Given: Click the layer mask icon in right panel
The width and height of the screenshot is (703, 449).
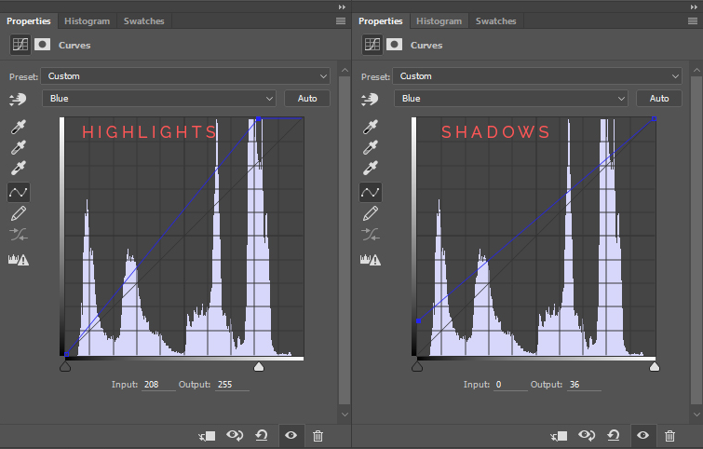Looking at the screenshot, I should point(395,45).
